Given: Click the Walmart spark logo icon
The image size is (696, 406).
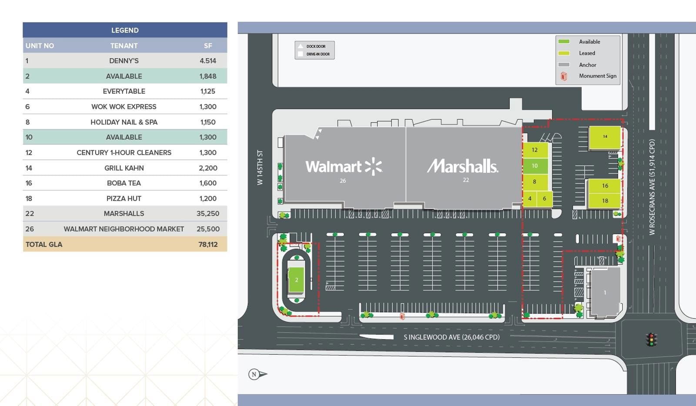Looking at the screenshot, I should tap(372, 165).
